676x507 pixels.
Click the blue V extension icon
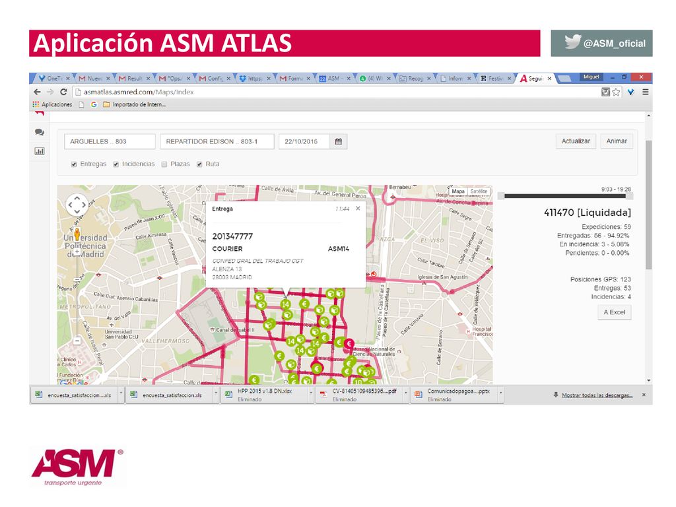630,92
